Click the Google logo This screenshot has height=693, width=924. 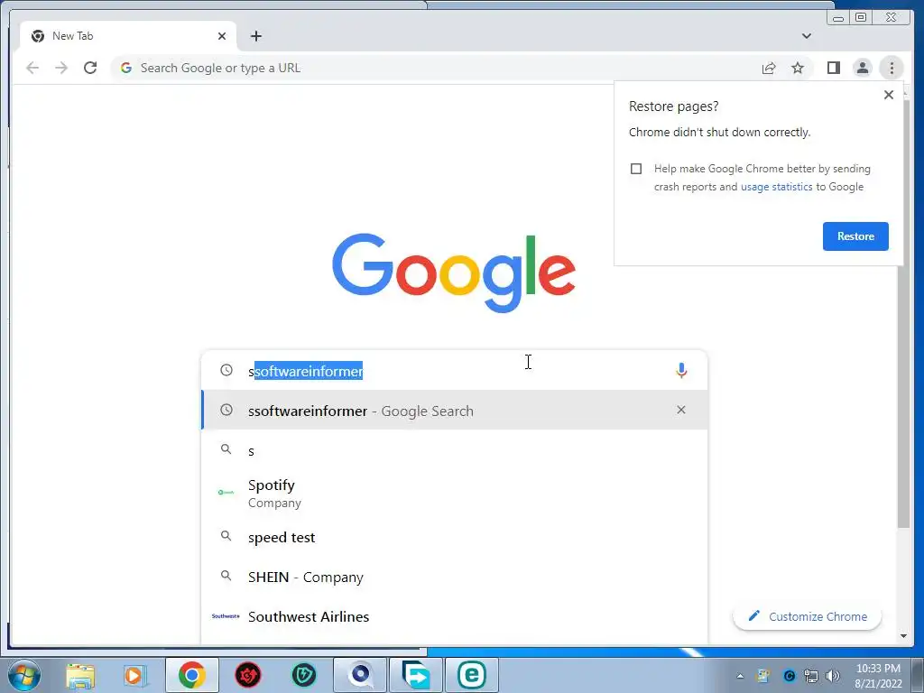pos(453,273)
